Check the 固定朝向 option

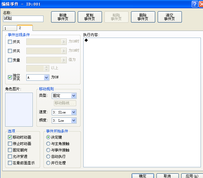coord(10,150)
